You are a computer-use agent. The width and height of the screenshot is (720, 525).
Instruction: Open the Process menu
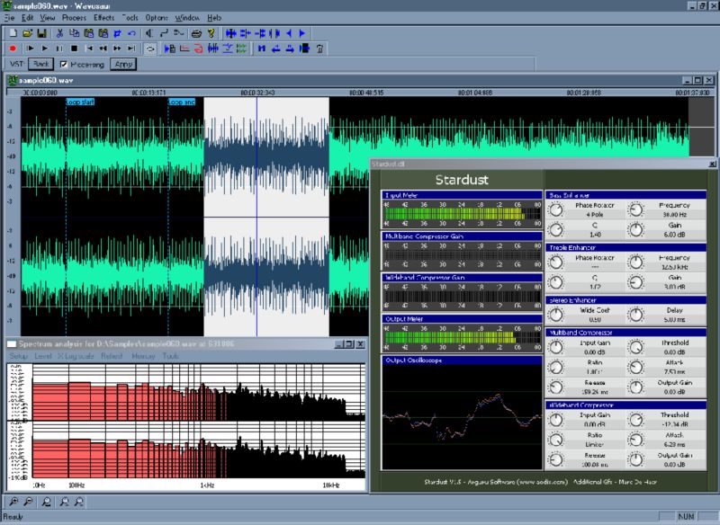click(74, 17)
